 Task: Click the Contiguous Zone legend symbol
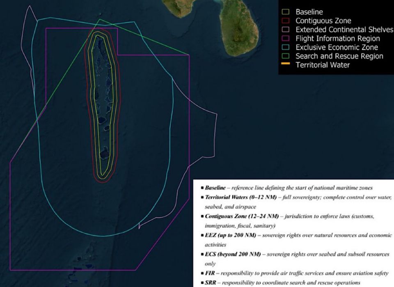click(285, 21)
